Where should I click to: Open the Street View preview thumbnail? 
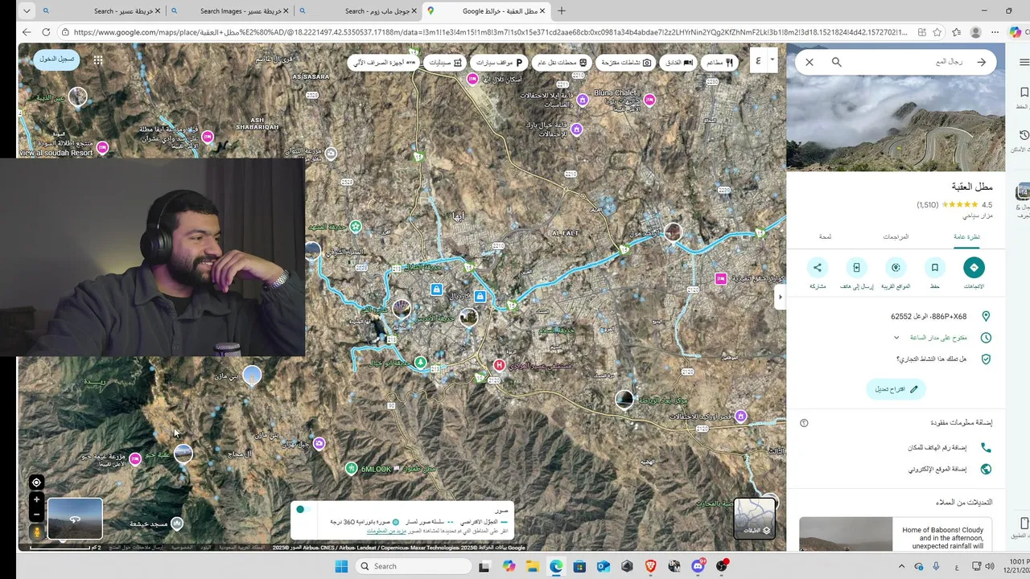(x=75, y=519)
